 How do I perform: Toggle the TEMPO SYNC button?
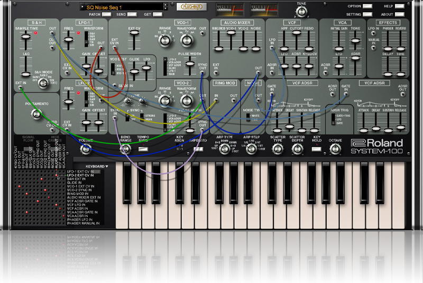[143, 149]
